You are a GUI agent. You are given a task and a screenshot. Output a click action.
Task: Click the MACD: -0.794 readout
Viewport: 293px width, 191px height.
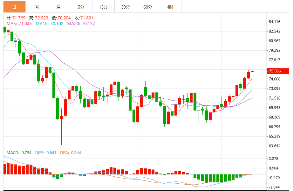coord(19,152)
